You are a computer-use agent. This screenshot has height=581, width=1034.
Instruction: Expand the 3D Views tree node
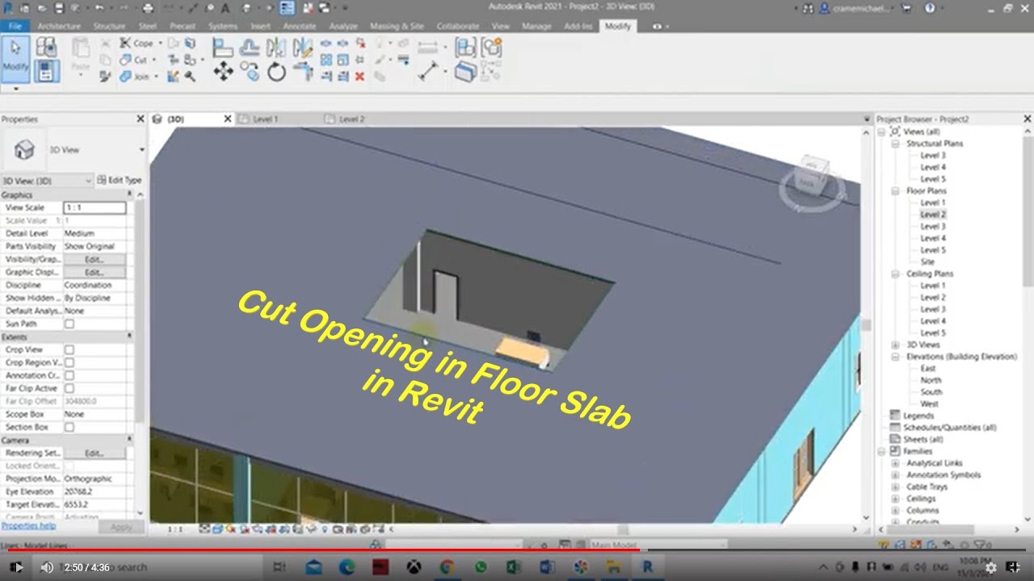[895, 345]
